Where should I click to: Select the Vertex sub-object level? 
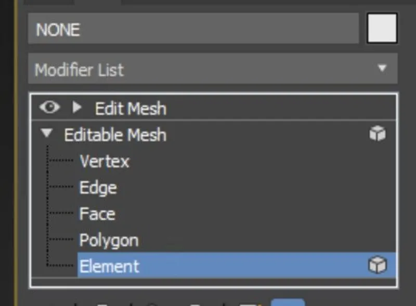click(105, 162)
